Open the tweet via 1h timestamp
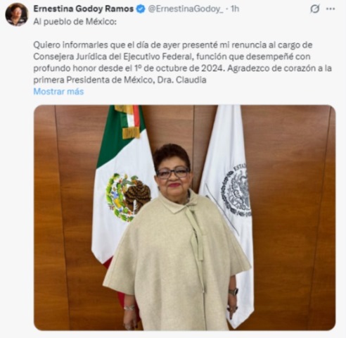Image resolution: width=346 pixels, height=338 pixels. coord(235,9)
